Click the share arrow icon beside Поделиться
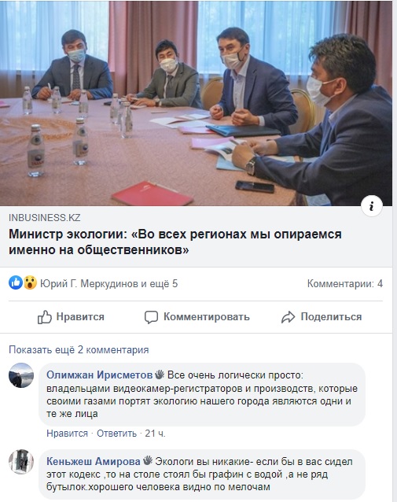This screenshot has height=502, width=397. (x=288, y=317)
